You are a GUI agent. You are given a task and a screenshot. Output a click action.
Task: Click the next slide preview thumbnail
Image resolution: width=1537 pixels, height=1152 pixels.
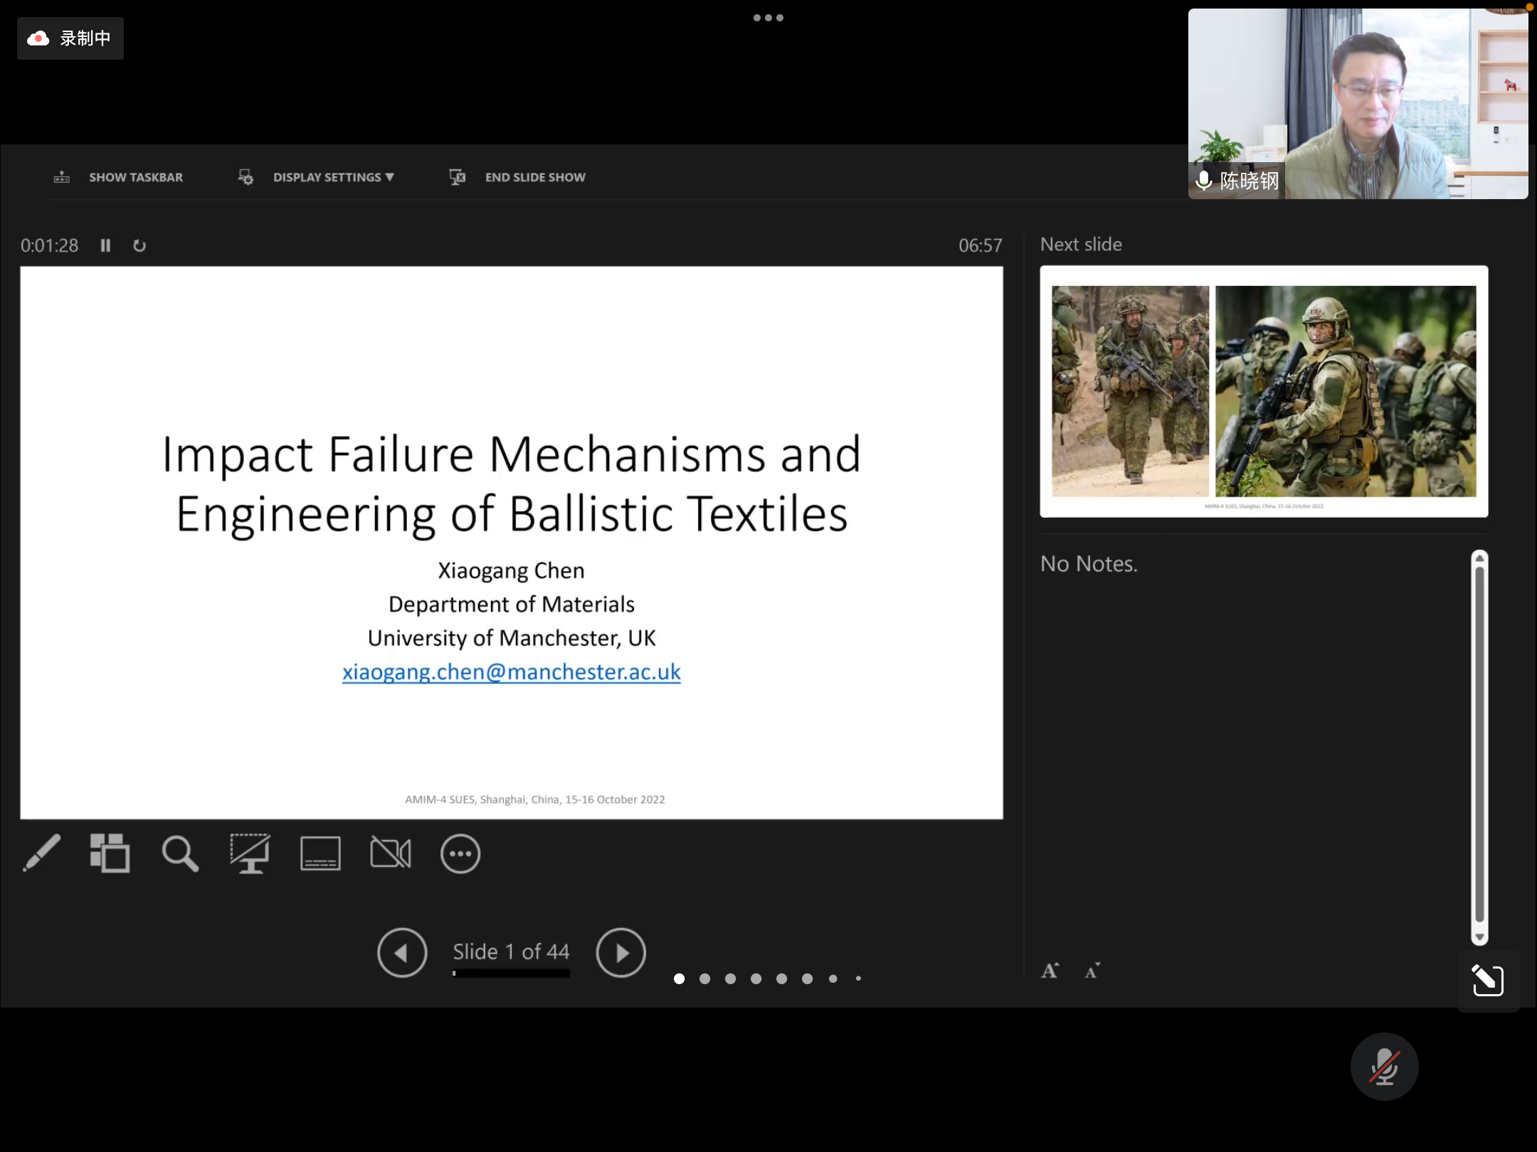coord(1264,391)
